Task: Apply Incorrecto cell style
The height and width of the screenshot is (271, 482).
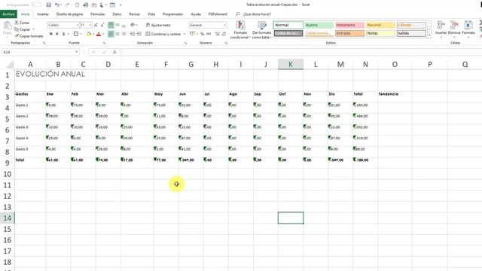Action: tap(349, 25)
